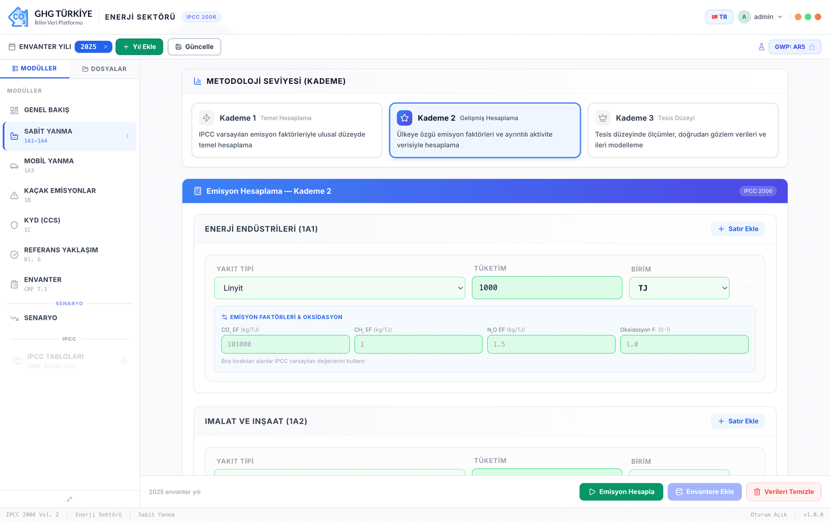Click the Senaryo trend-down icon
The width and height of the screenshot is (830, 521).
pyautogui.click(x=14, y=318)
